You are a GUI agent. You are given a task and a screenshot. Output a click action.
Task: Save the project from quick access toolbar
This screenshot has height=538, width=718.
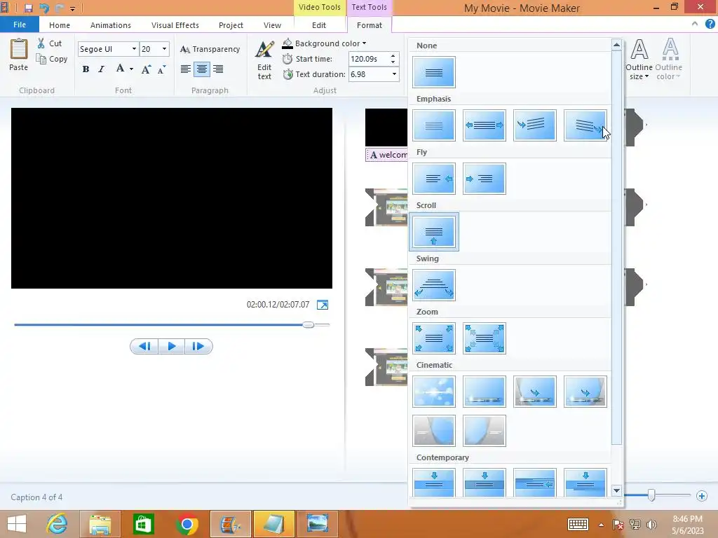click(28, 8)
